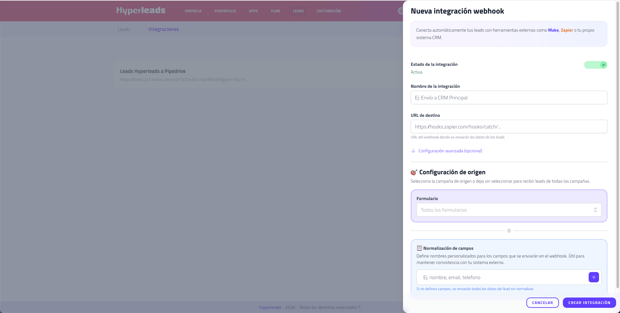
Task: Click the checkmark icon on the status switch
Action: [x=604, y=65]
